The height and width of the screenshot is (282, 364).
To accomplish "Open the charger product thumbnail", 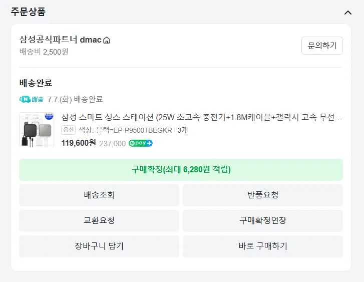I will click(37, 130).
